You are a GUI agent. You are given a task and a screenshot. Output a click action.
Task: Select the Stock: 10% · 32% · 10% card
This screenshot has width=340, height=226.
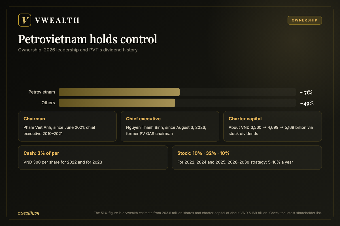(x=247, y=158)
